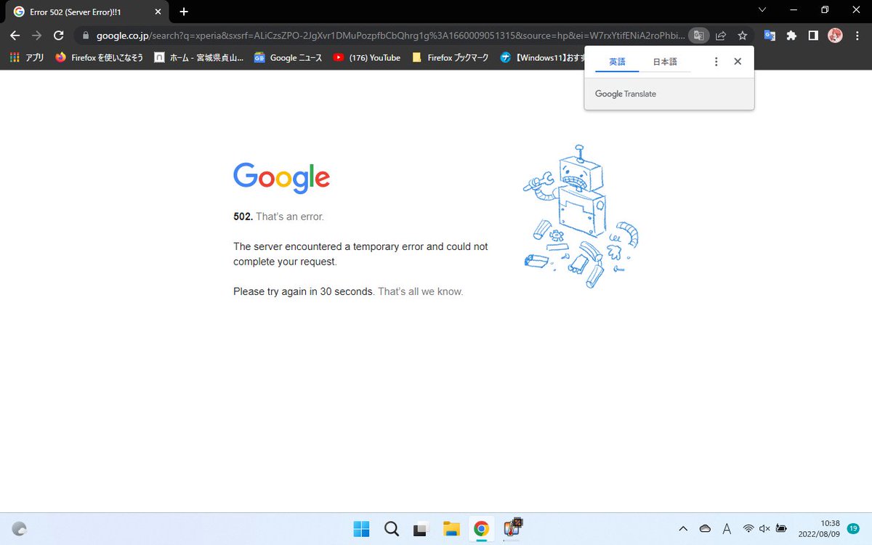Open Translate popup options menu
The height and width of the screenshot is (545, 872).
[716, 62]
